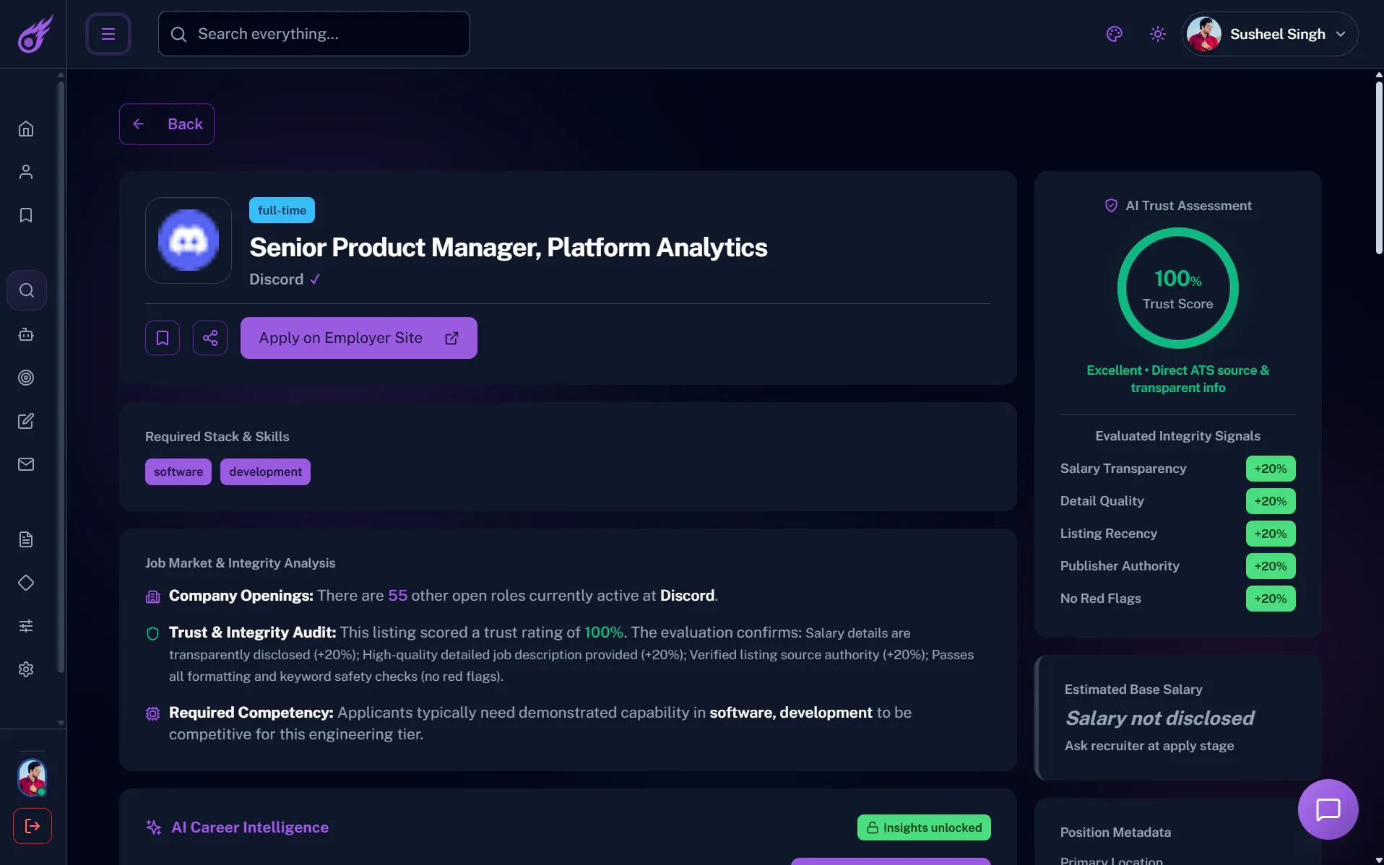
Task: Click the red logout button
Action: click(x=33, y=826)
